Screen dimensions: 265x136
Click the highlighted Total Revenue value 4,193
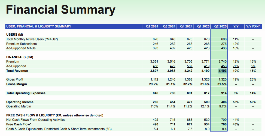pos(222,71)
